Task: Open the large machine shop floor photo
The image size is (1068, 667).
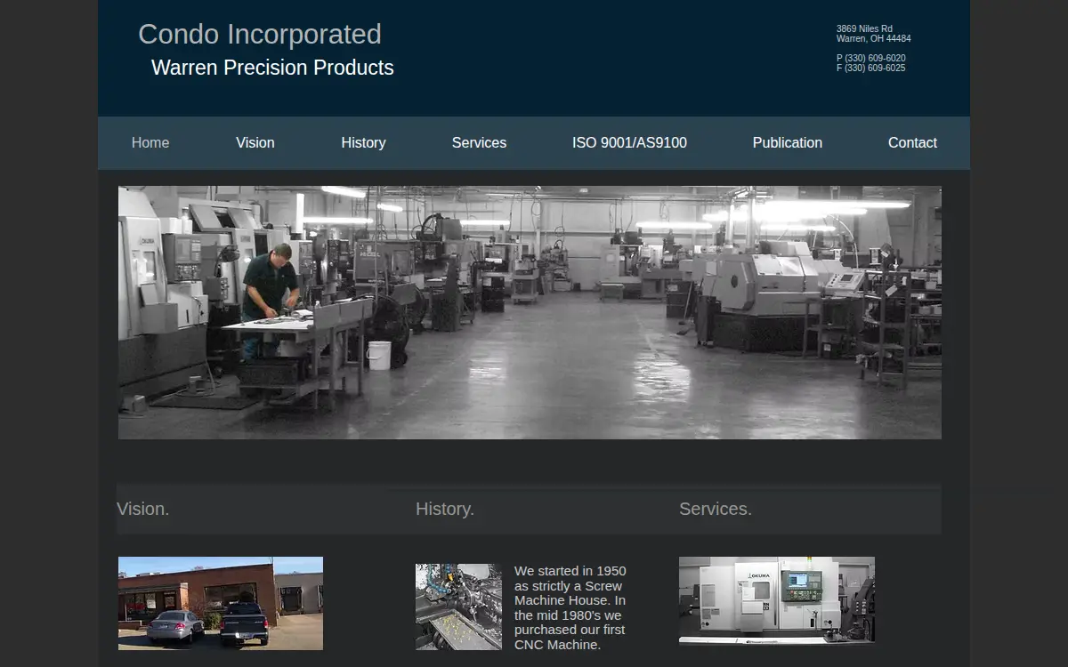Action: click(530, 312)
